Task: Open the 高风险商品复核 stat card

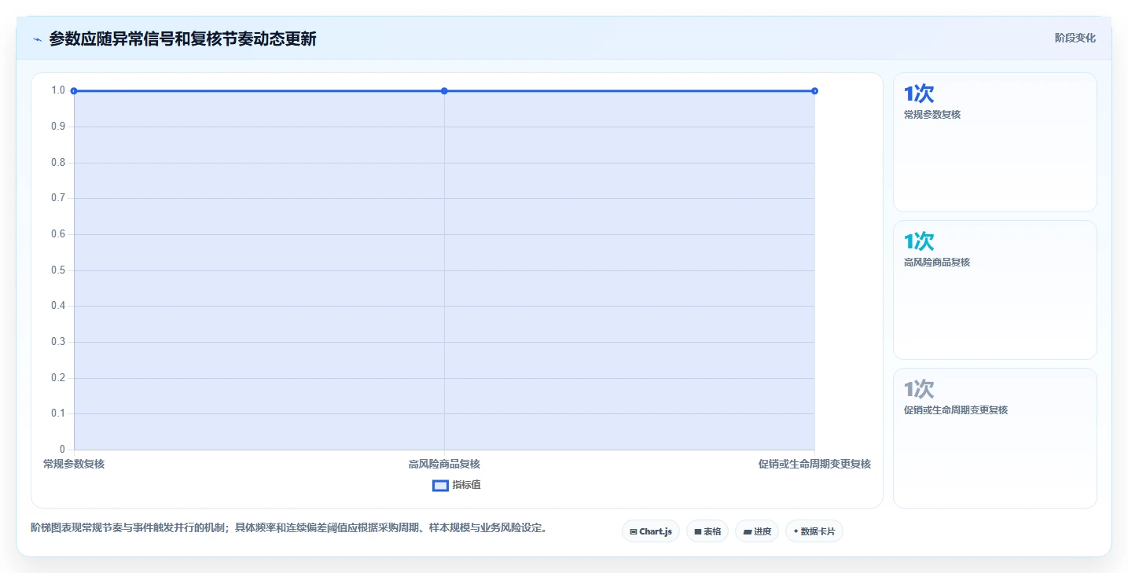Action: [994, 290]
